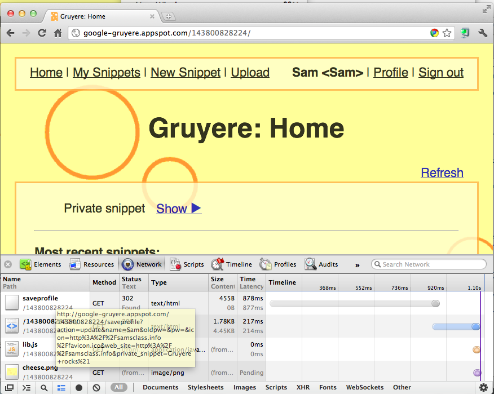Open the wrench settings menu
Viewport: 494px width, 394px height.
[482, 33]
